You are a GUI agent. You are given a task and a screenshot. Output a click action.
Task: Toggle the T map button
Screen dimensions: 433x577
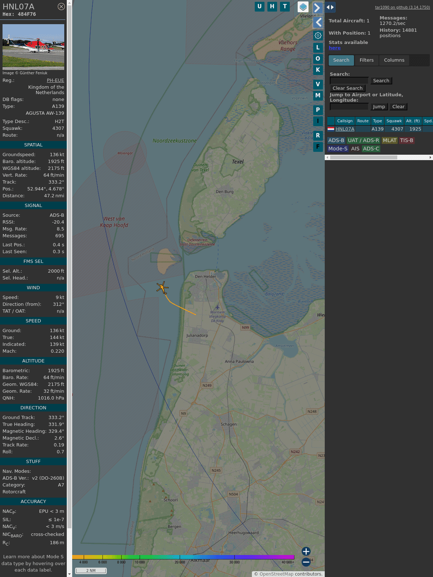pyautogui.click(x=285, y=6)
